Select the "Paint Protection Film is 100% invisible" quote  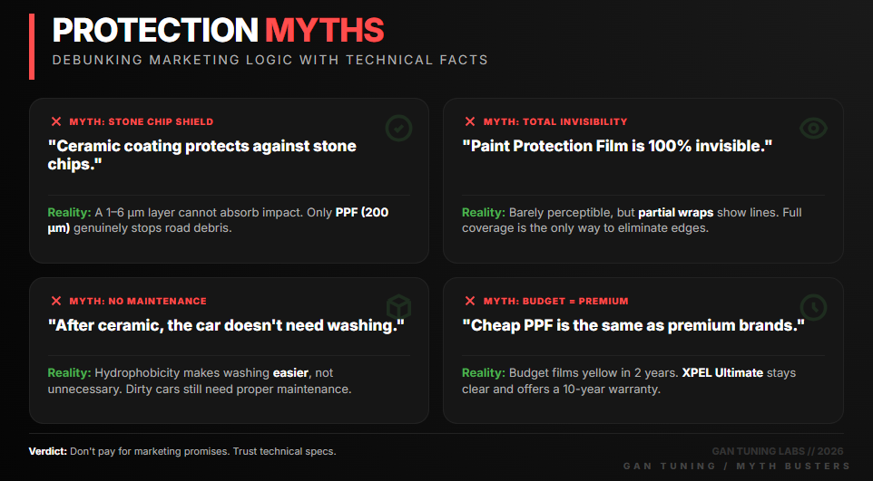point(616,146)
